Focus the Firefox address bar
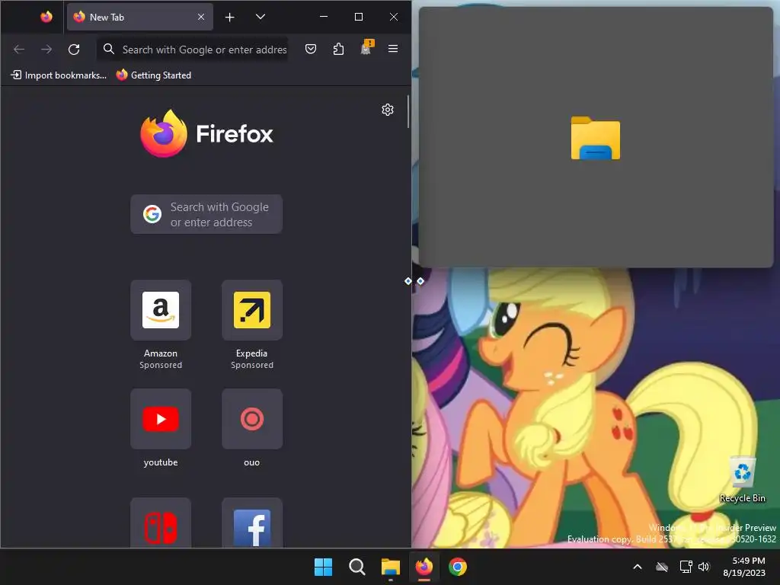This screenshot has width=780, height=585. 193,49
